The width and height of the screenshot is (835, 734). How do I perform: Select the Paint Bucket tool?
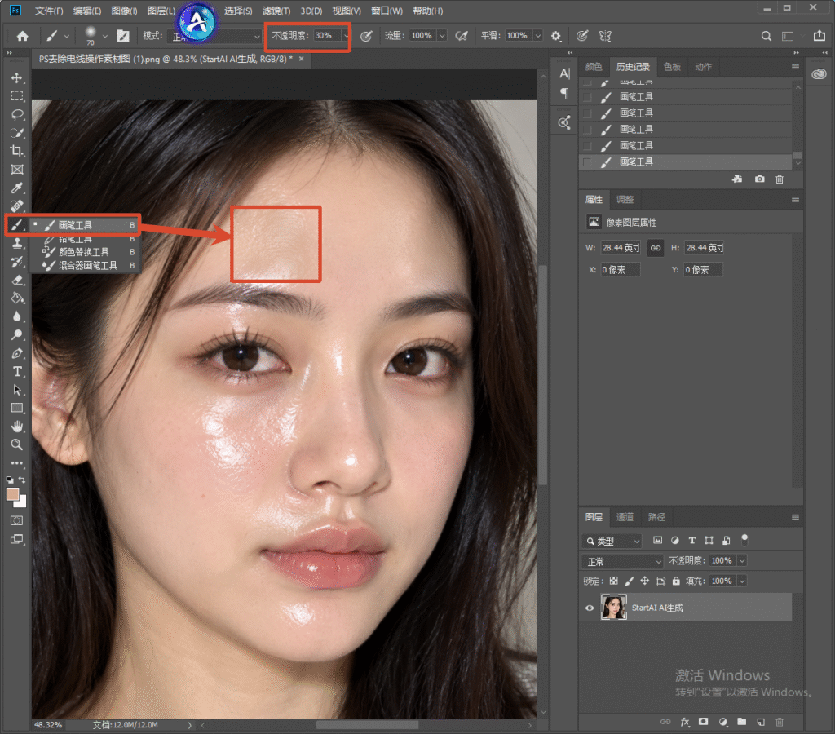tap(17, 298)
